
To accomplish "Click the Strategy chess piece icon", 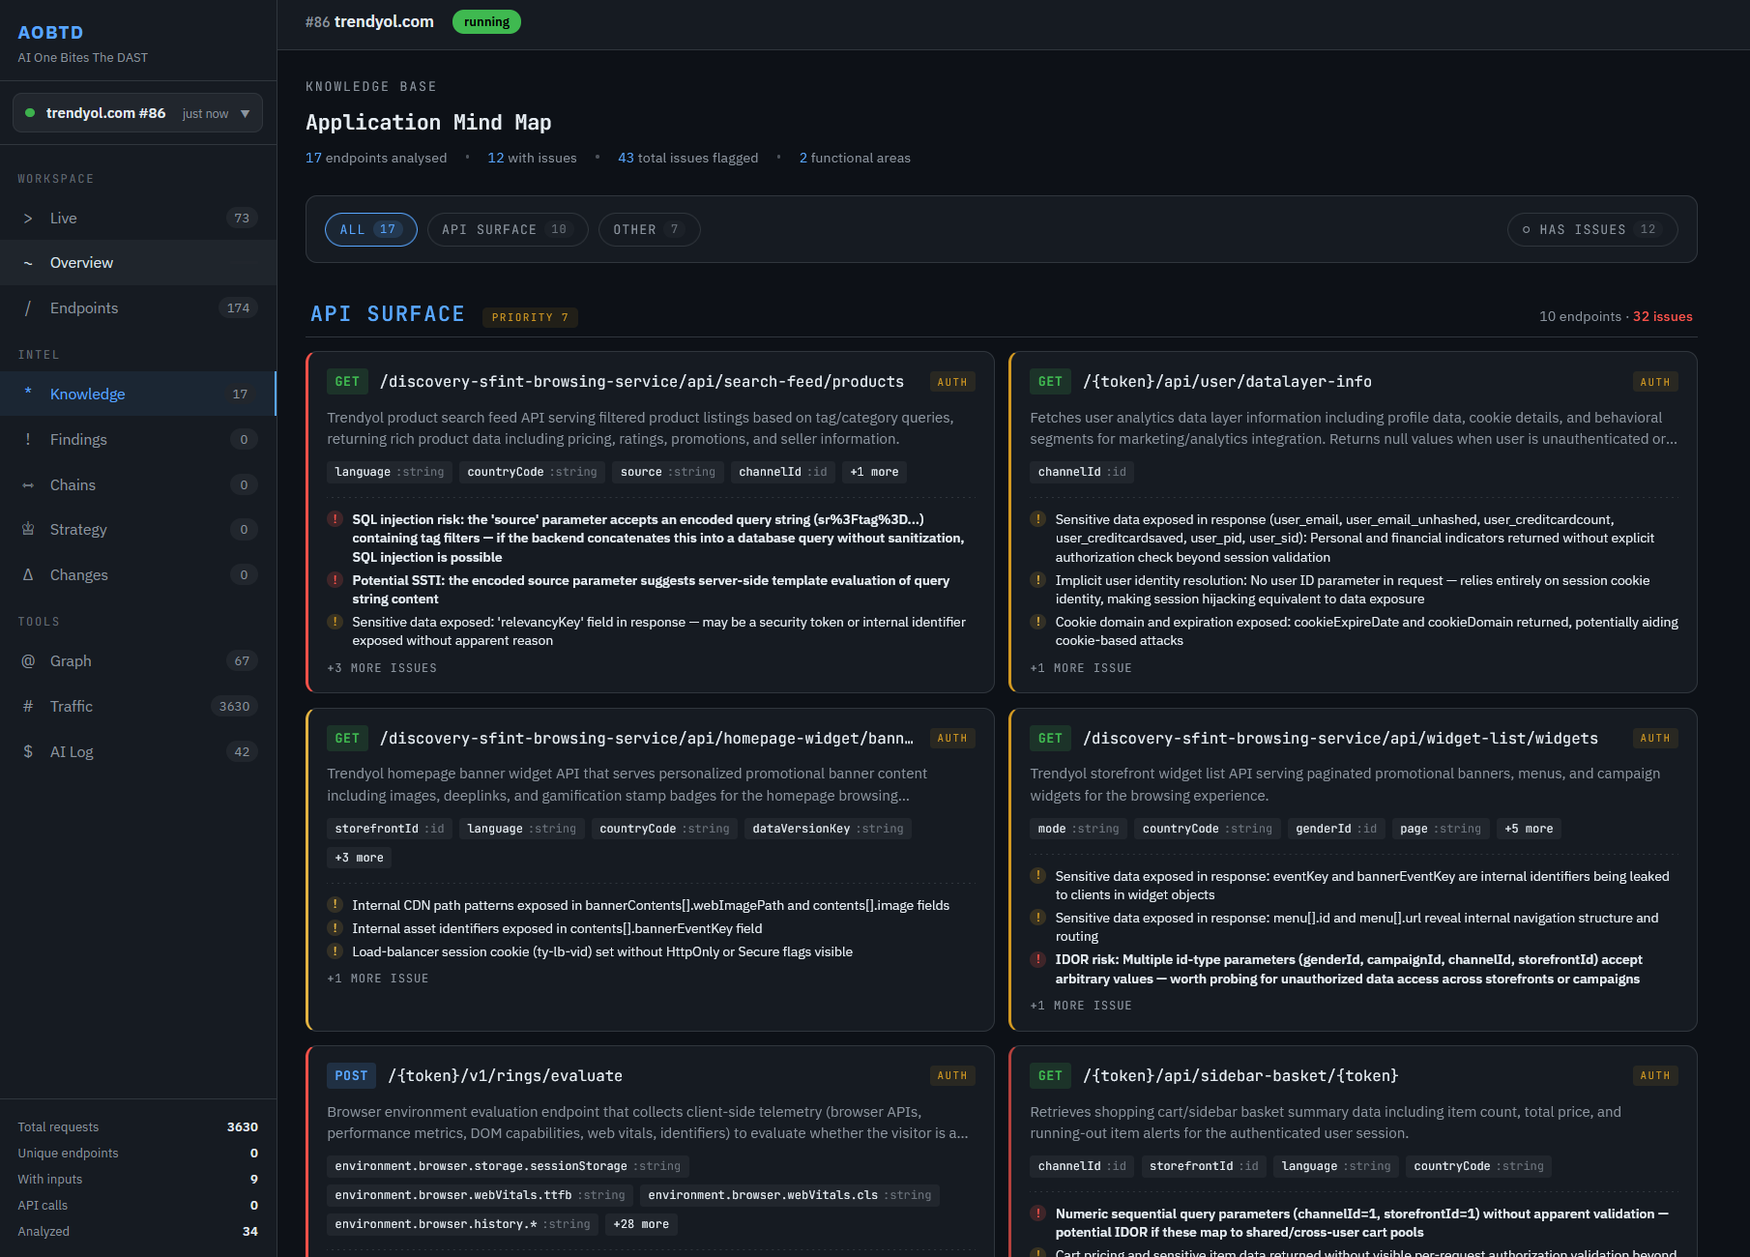I will (x=28, y=530).
